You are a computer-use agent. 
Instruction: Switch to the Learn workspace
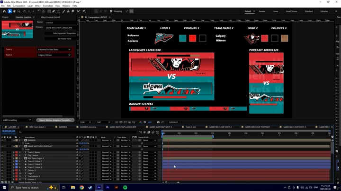(x=276, y=11)
